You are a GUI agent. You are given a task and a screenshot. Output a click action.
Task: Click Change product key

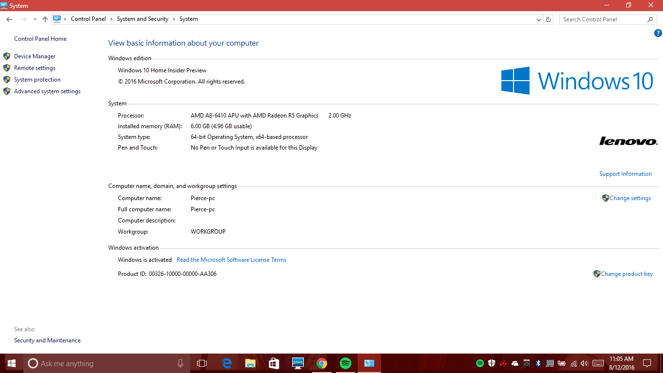click(627, 274)
